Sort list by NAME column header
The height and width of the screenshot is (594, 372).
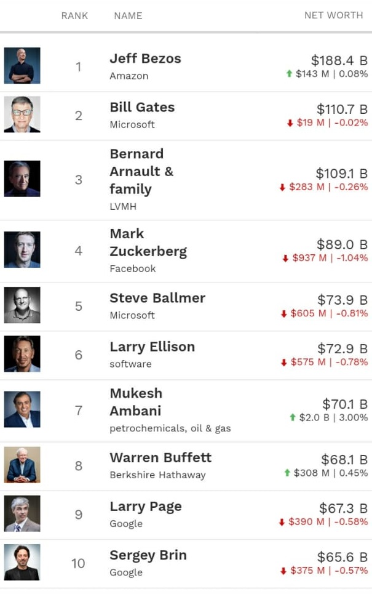pyautogui.click(x=128, y=15)
